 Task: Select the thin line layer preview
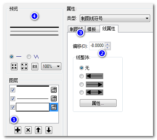point(33,99)
